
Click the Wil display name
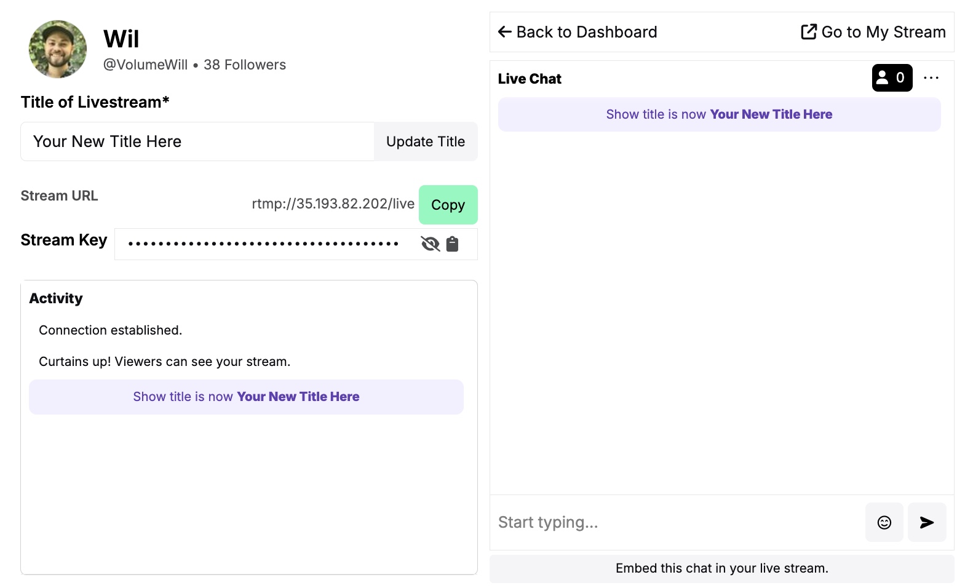point(121,39)
